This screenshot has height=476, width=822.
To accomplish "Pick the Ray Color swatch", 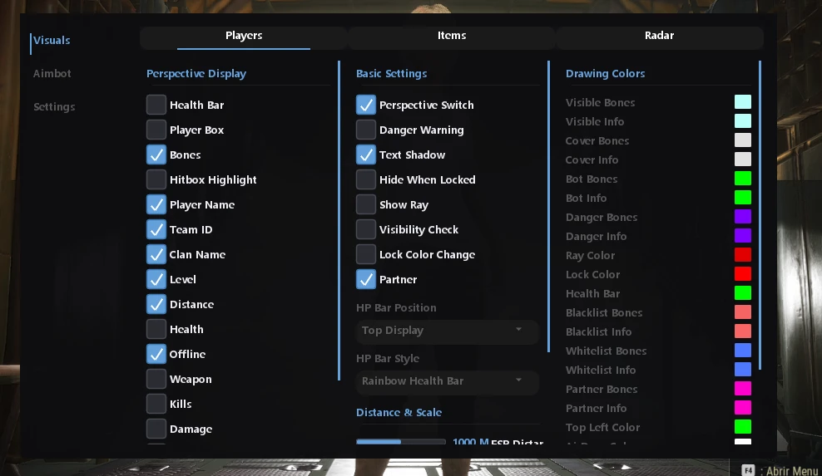I will tap(743, 255).
